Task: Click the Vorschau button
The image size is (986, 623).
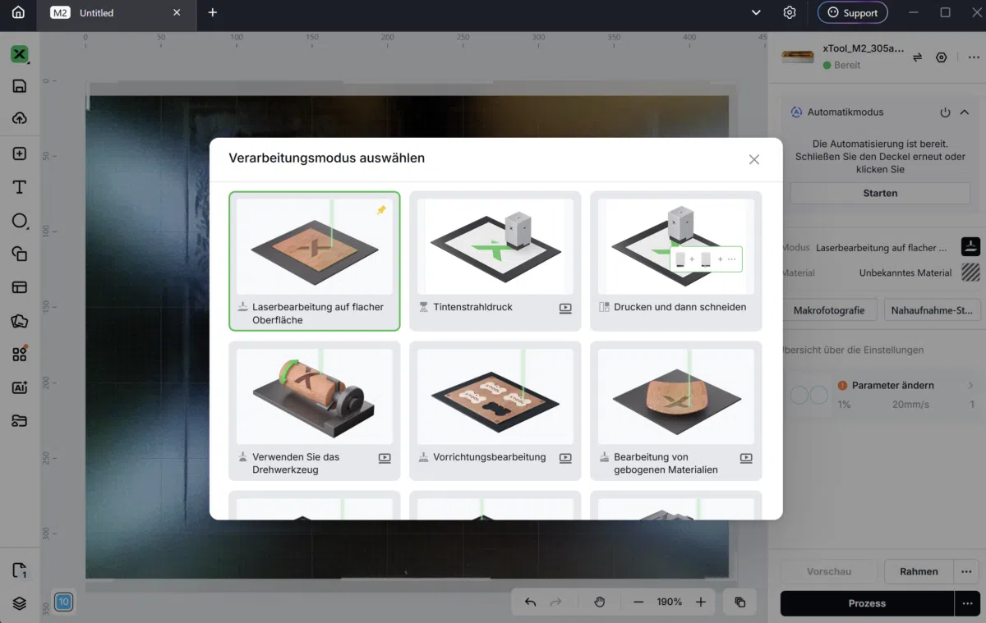Action: (829, 571)
